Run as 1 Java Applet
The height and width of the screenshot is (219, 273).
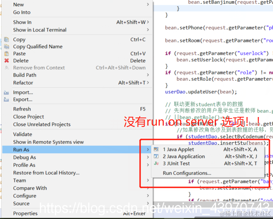click(208, 149)
